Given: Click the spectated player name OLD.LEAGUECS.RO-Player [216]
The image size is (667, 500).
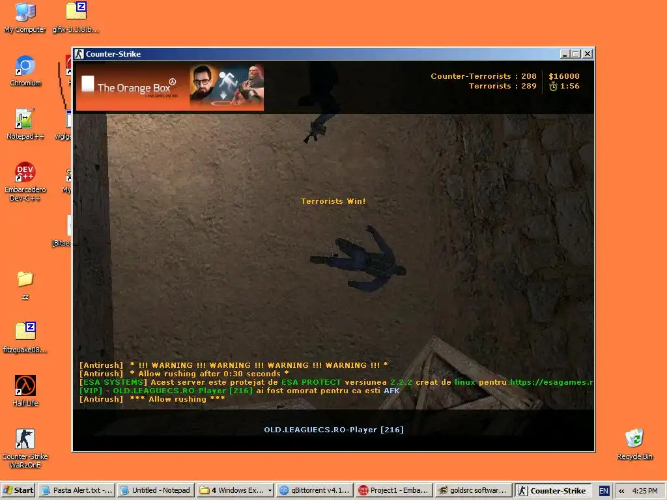Looking at the screenshot, I should click(x=334, y=430).
